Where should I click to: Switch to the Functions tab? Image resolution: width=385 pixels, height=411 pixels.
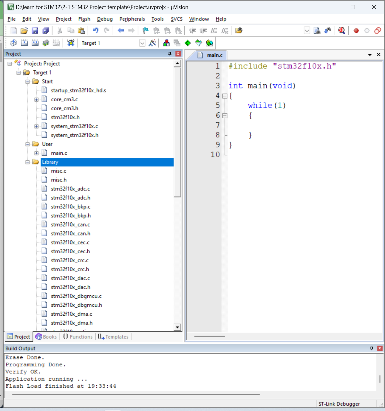78,336
